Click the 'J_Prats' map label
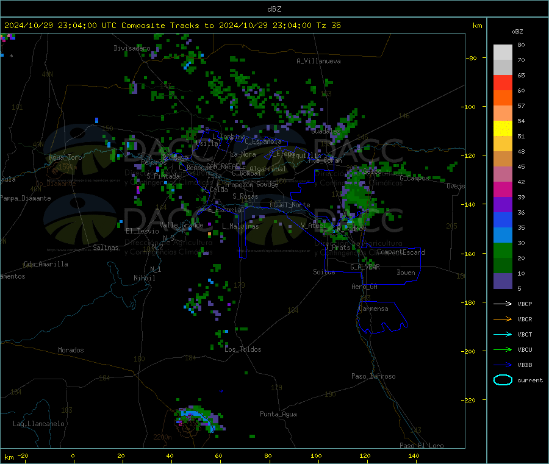This screenshot has width=549, height=464. coord(338,248)
